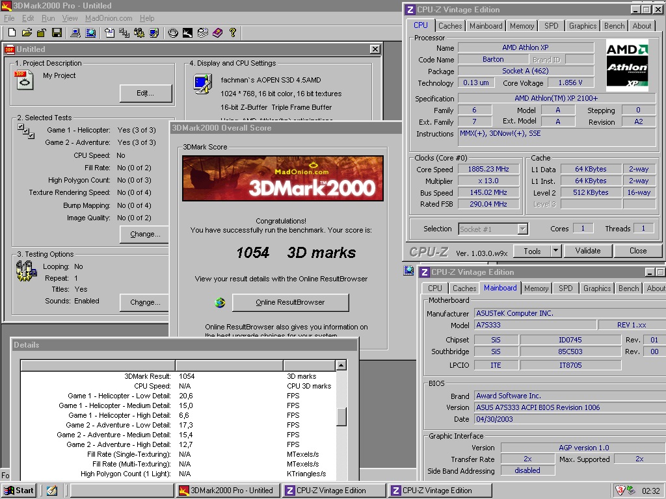
Task: Click the 3DMark2000 banner image
Action: coord(282,178)
